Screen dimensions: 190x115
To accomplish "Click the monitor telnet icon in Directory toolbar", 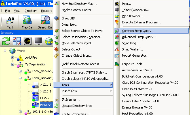I will (x=38, y=41).
